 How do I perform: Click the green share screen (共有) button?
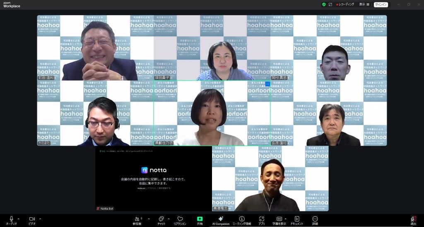200,219
